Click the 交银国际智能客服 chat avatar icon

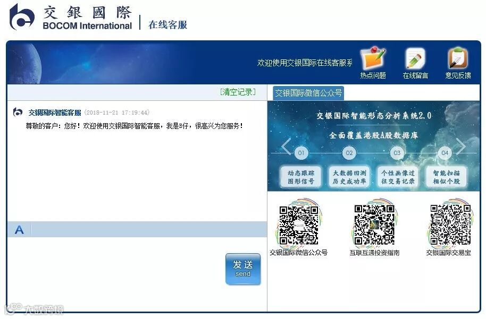[x=18, y=112]
